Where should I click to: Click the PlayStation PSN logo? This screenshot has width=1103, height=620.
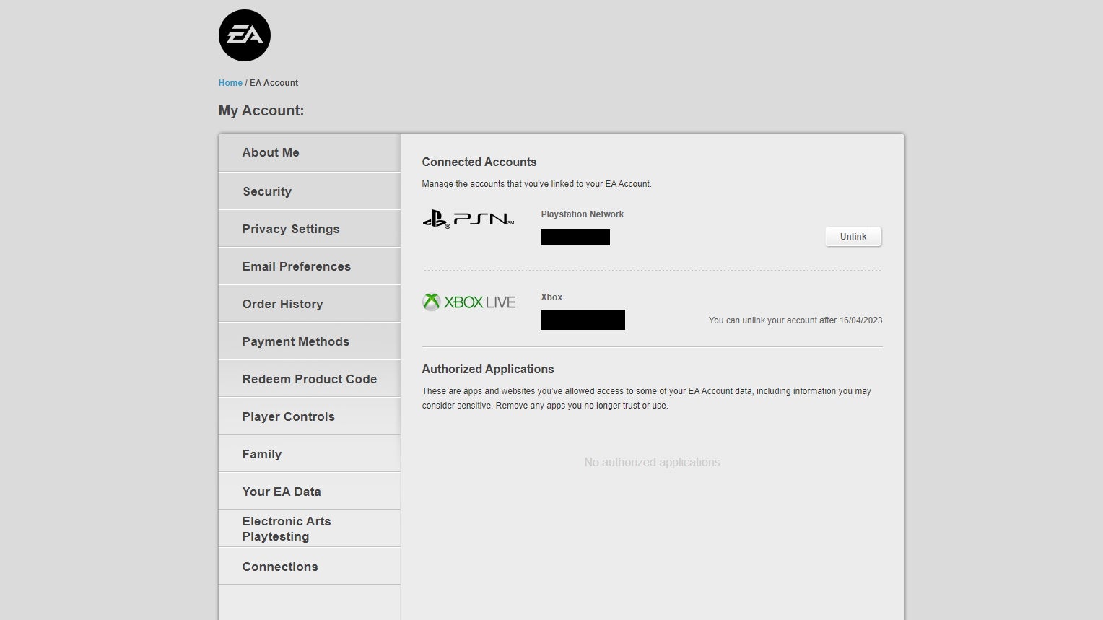point(468,219)
